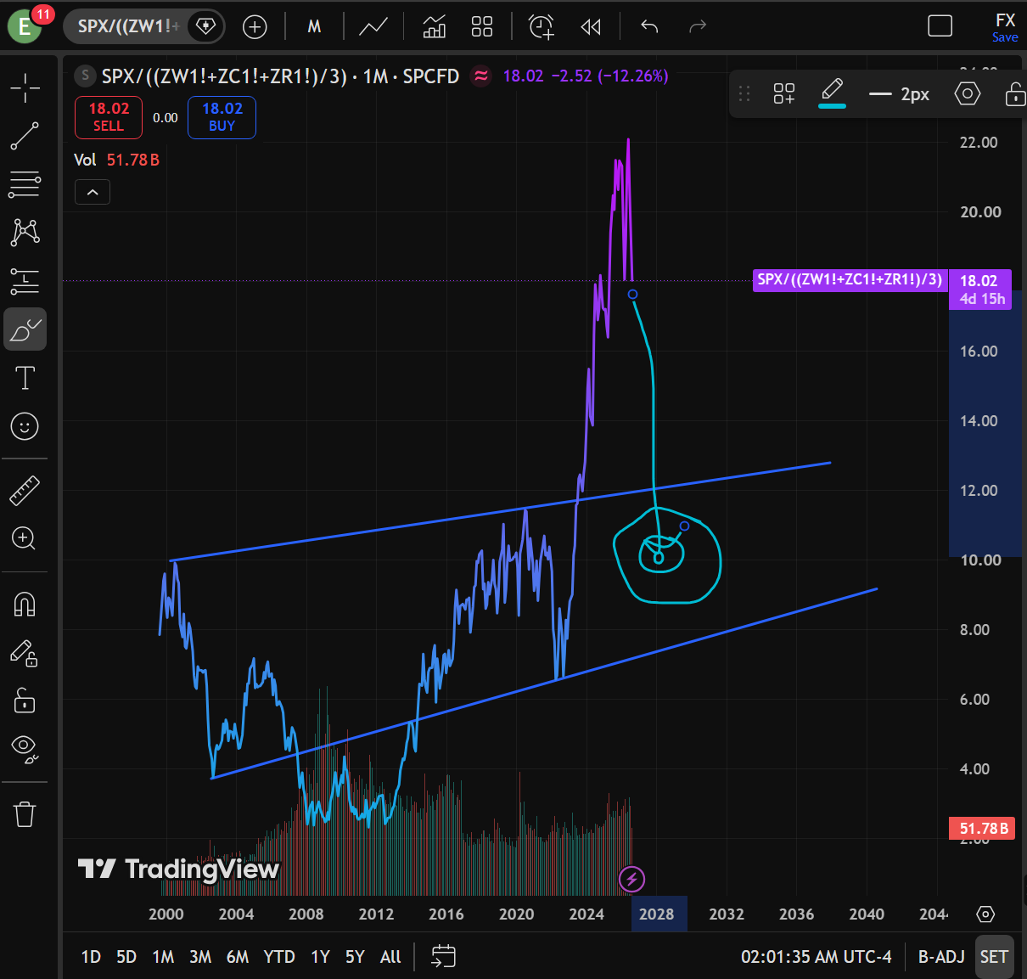Change the M chart interval
This screenshot has height=979, width=1027.
[x=314, y=27]
